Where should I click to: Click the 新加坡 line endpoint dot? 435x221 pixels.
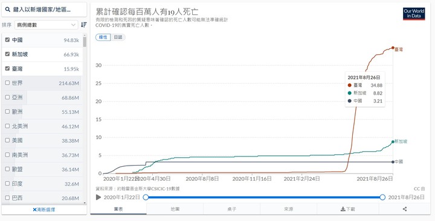tap(393, 142)
